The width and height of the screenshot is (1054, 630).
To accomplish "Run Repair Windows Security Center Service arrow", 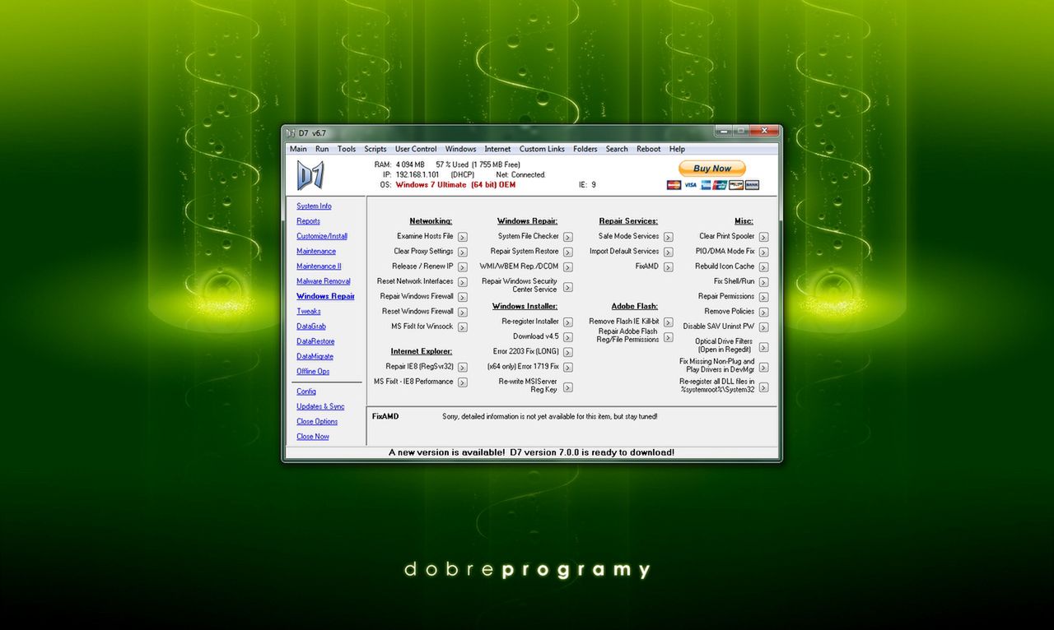I will click(x=567, y=287).
